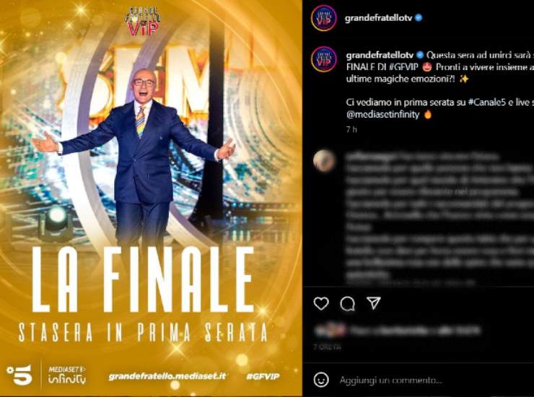Click the caption's GF VIP avatar
This screenshot has width=534, height=397.
323,59
